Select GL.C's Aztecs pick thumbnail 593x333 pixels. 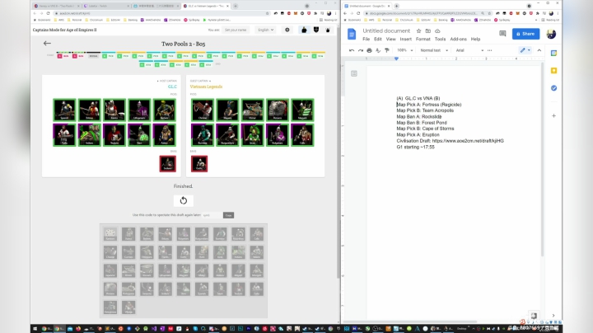click(165, 134)
